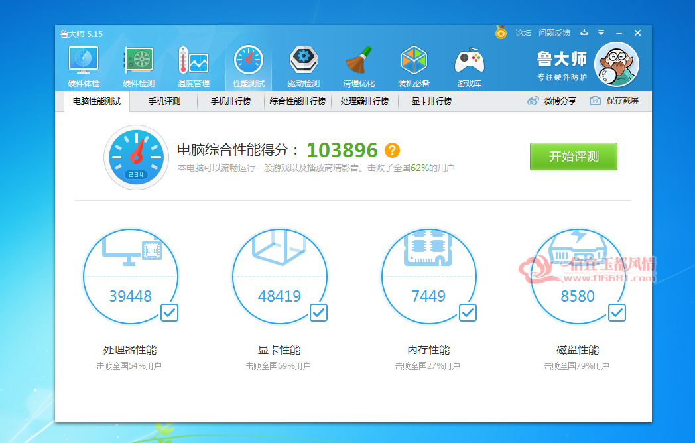
Task: Click the 击败全国79%用户 text
Action: (577, 366)
